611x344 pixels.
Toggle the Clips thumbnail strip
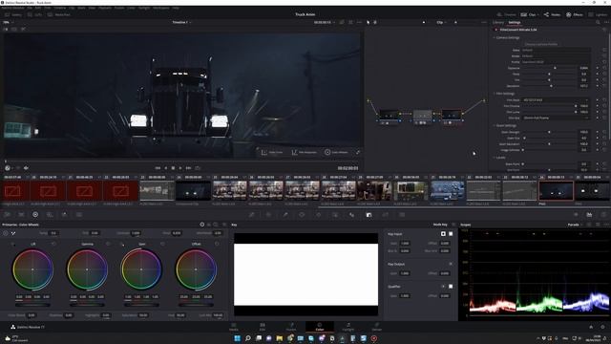tap(528, 15)
